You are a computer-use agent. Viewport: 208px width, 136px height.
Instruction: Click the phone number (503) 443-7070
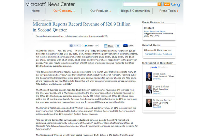(151, 36)
